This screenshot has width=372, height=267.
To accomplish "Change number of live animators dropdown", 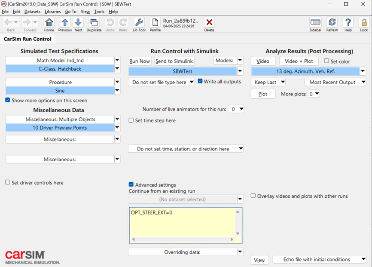I will pos(236,109).
